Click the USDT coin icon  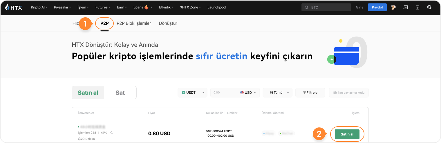click(x=183, y=93)
